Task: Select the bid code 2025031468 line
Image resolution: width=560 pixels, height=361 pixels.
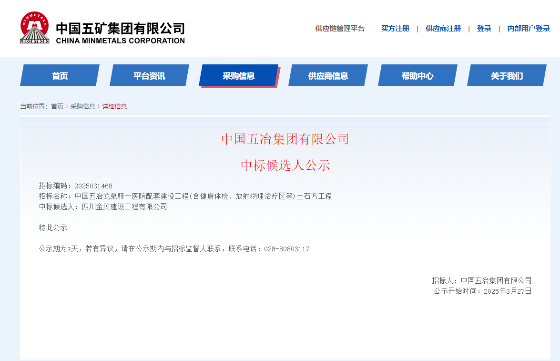Action: click(76, 186)
